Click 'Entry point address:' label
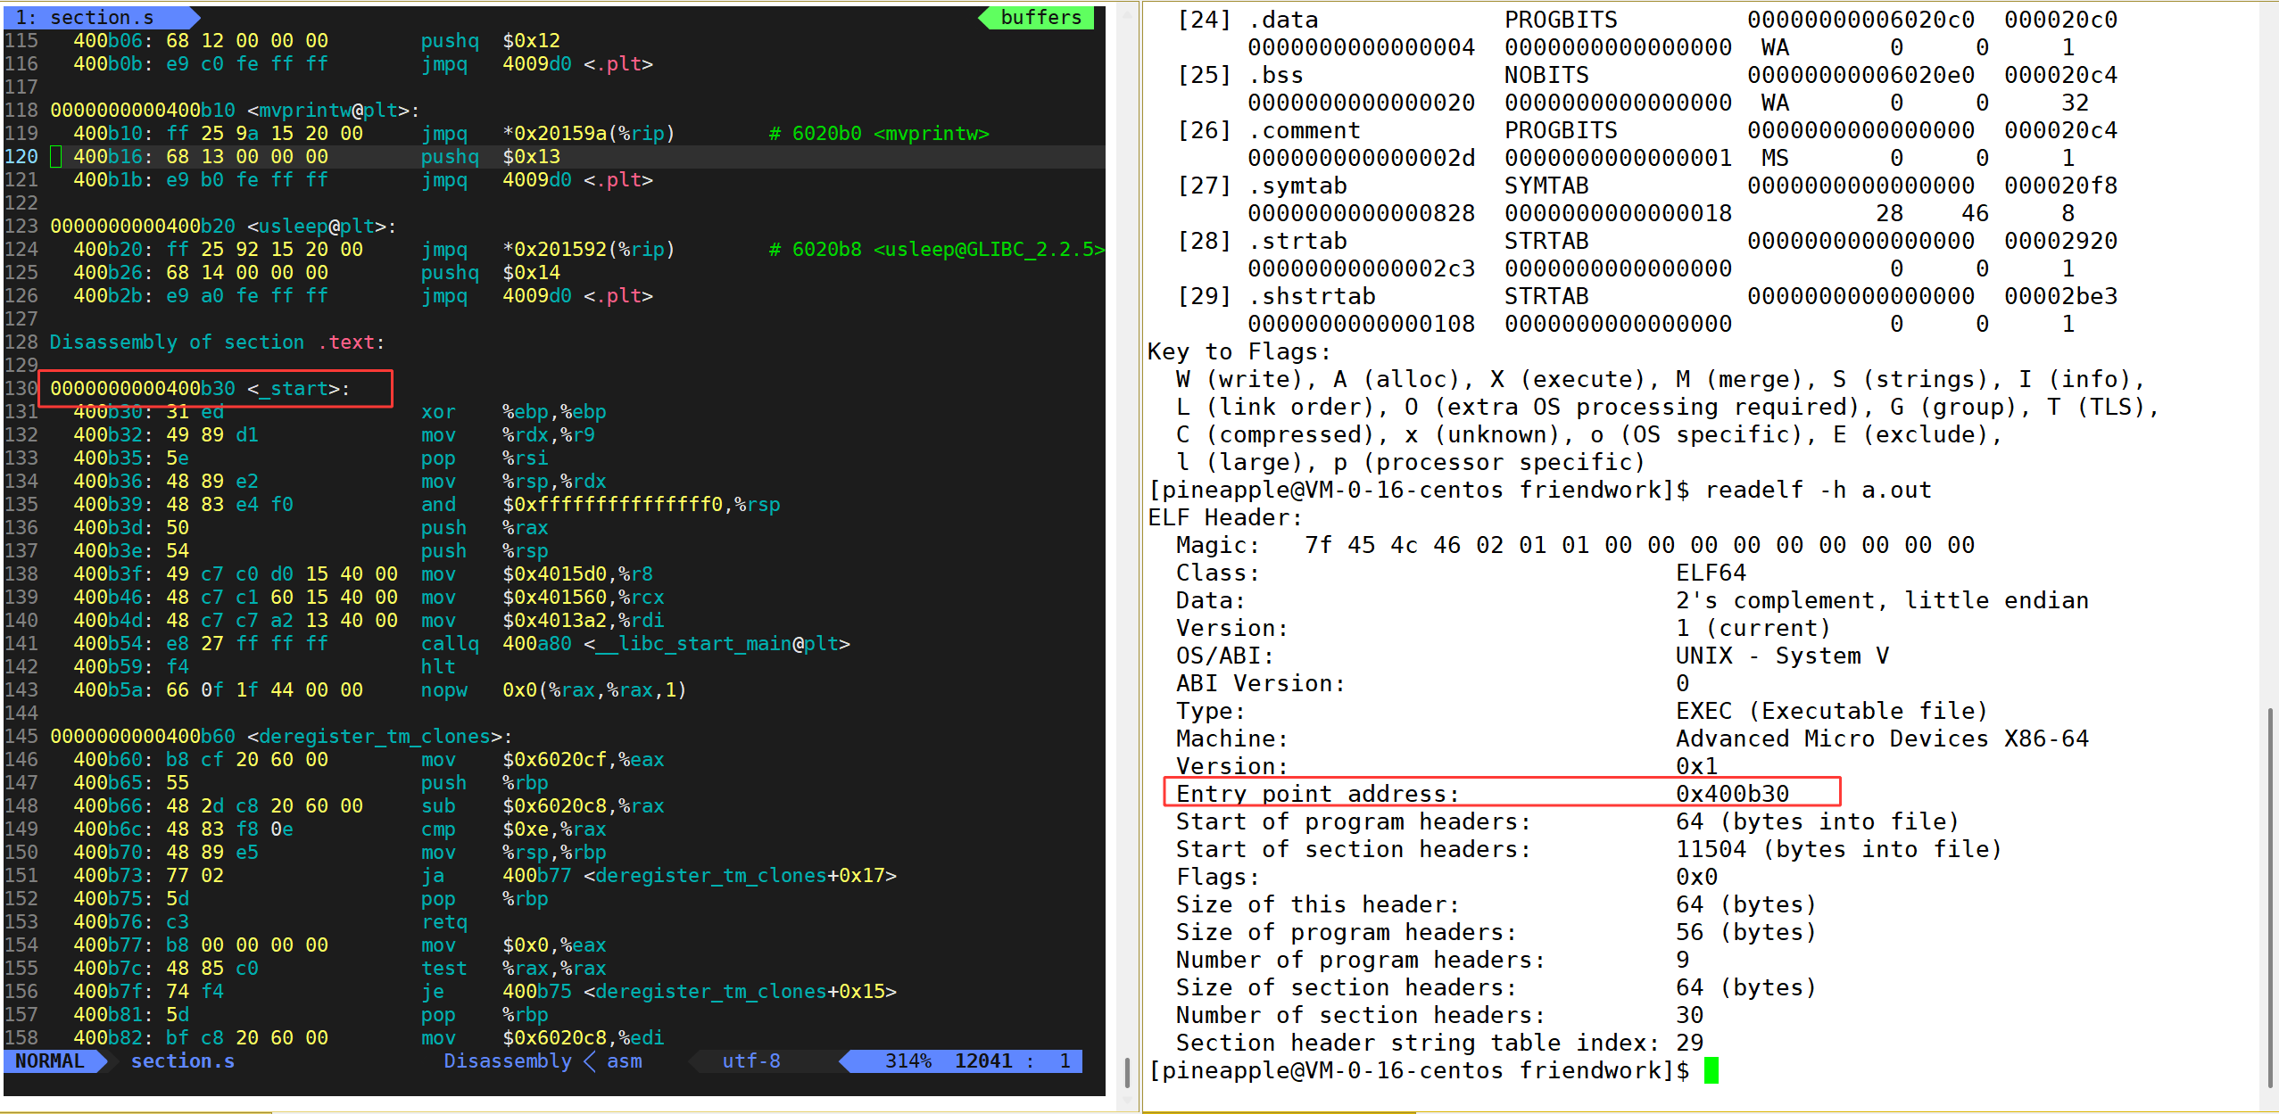The height and width of the screenshot is (1114, 2279). (1317, 794)
